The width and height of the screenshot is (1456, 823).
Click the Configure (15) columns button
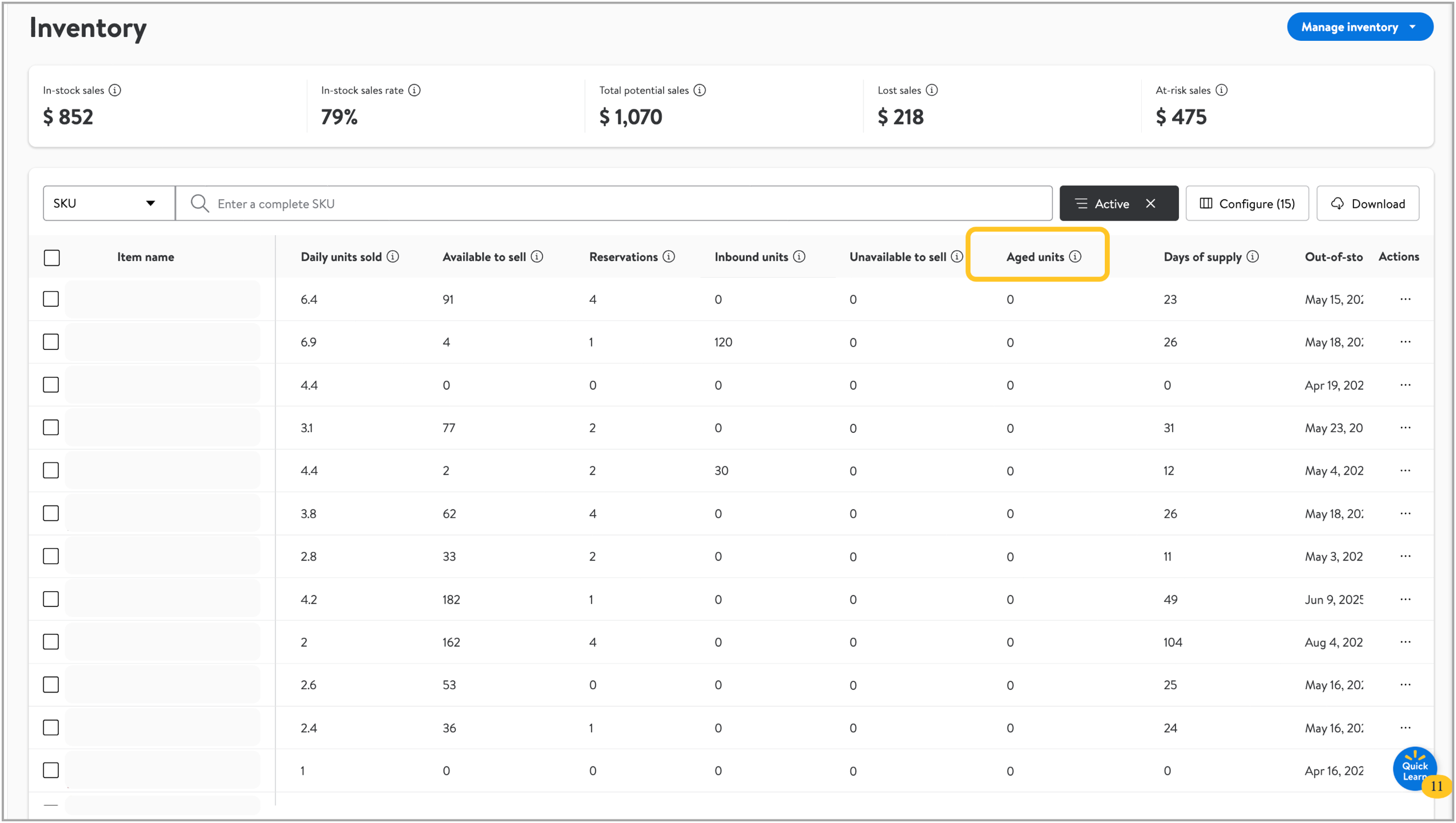pos(1247,203)
